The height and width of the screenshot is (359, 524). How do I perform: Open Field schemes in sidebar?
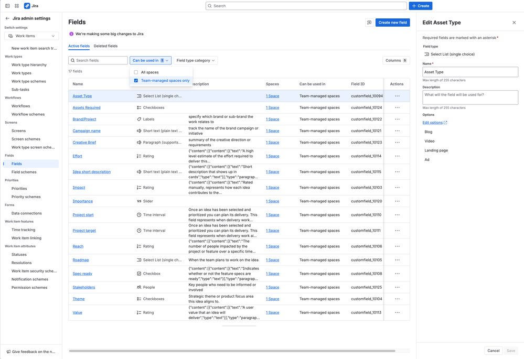tap(24, 172)
